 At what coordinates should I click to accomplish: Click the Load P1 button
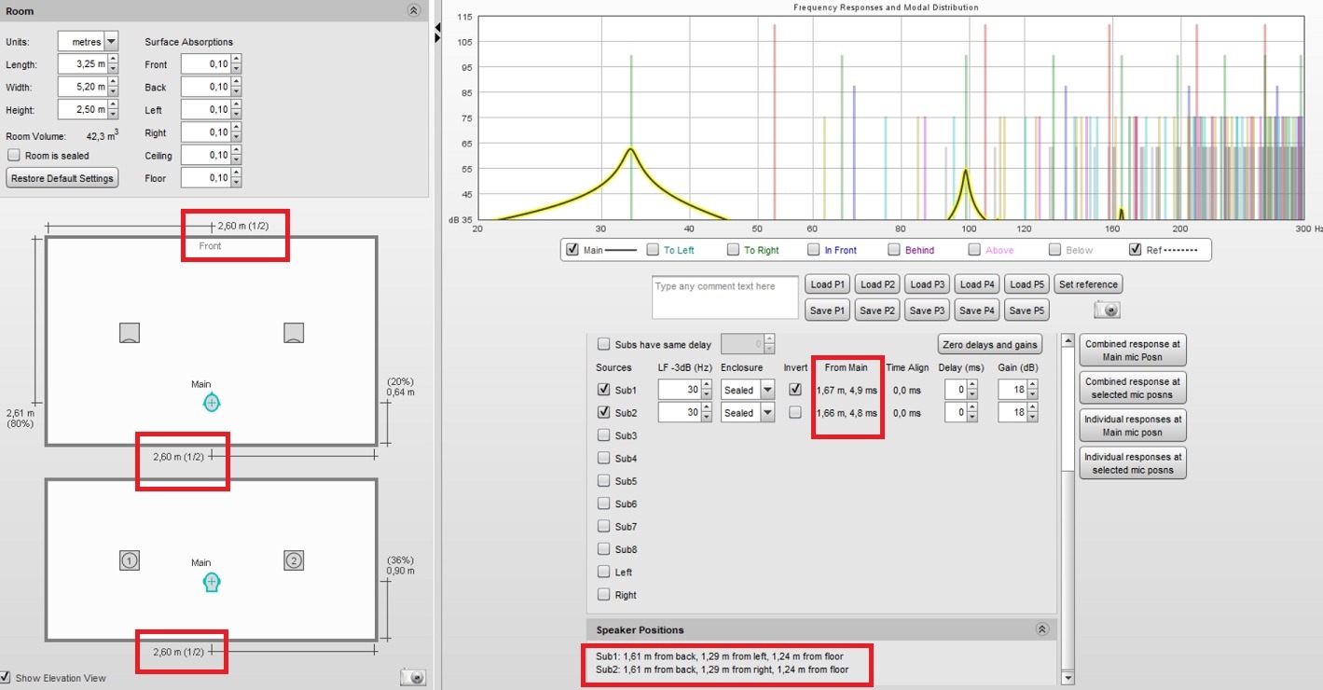(828, 284)
